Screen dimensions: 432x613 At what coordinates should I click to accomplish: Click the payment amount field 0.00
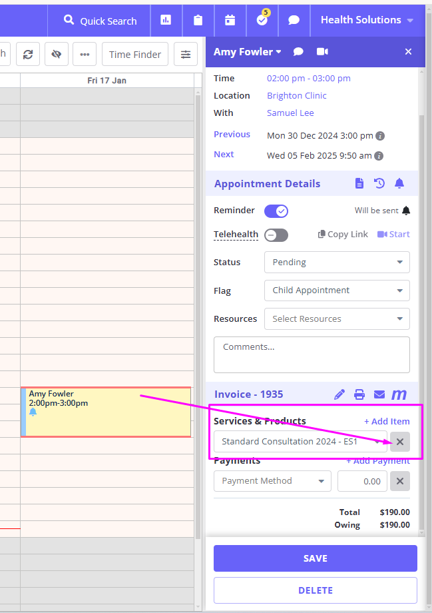click(363, 481)
